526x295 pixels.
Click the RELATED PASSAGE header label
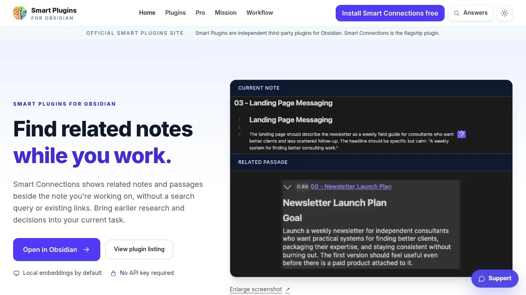tap(263, 162)
